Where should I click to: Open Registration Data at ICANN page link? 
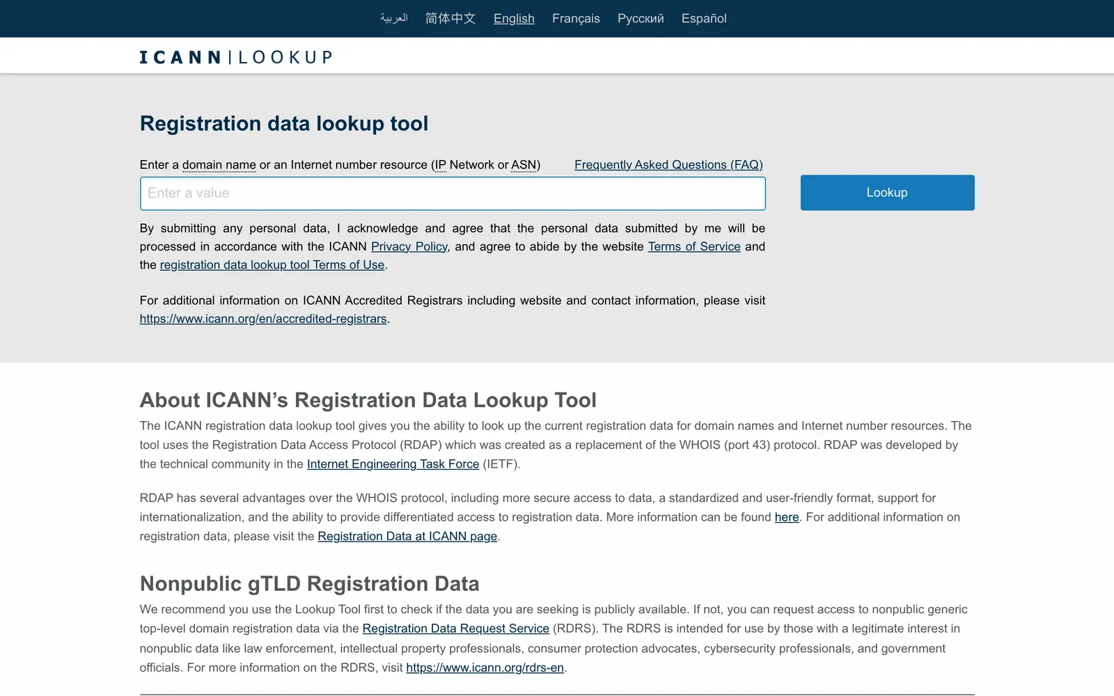coord(407,537)
